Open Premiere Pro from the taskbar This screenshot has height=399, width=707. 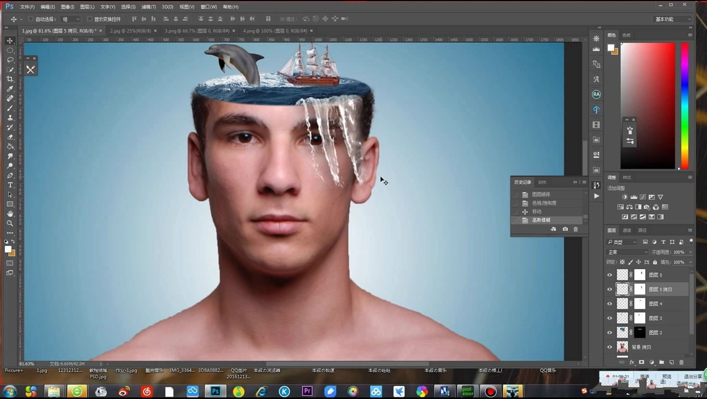(x=307, y=391)
